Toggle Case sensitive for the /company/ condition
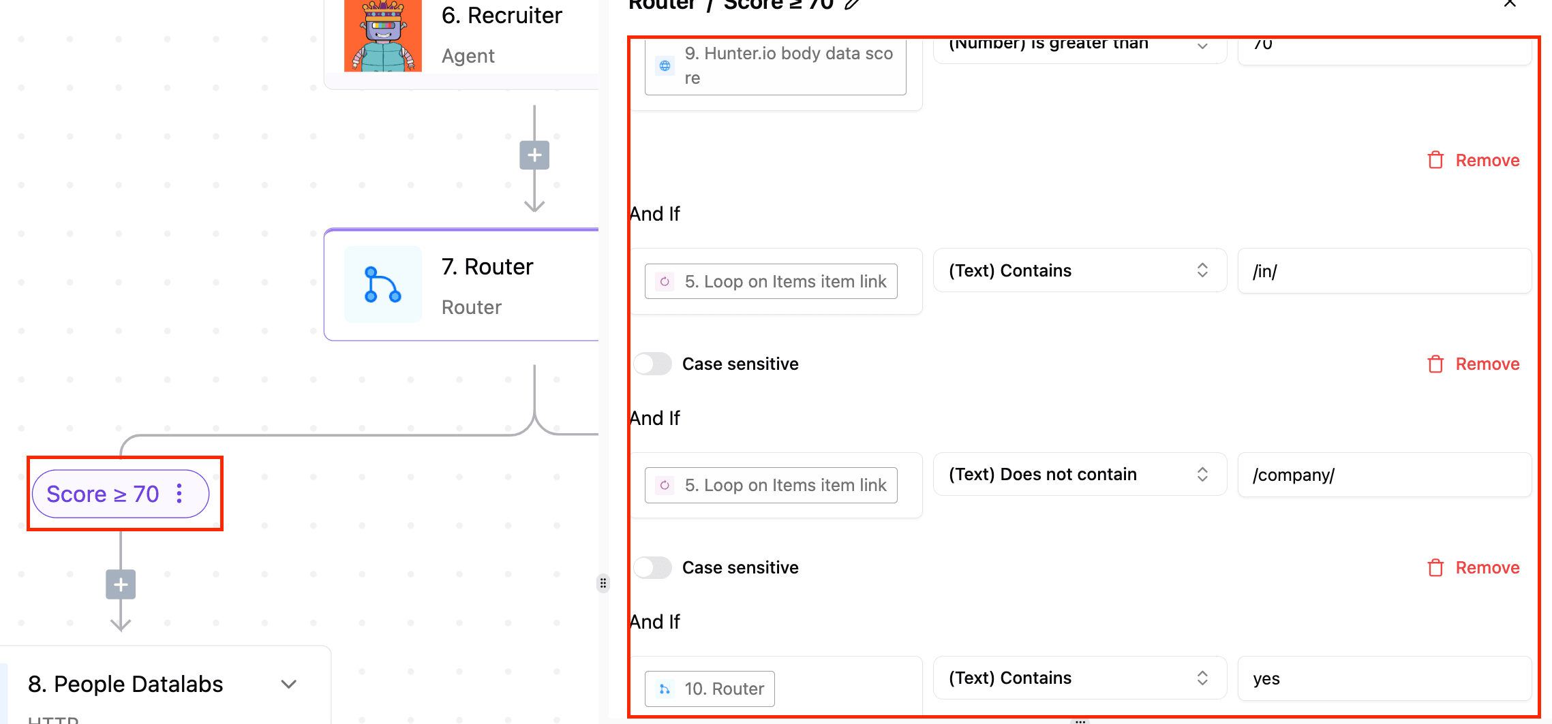 653,567
